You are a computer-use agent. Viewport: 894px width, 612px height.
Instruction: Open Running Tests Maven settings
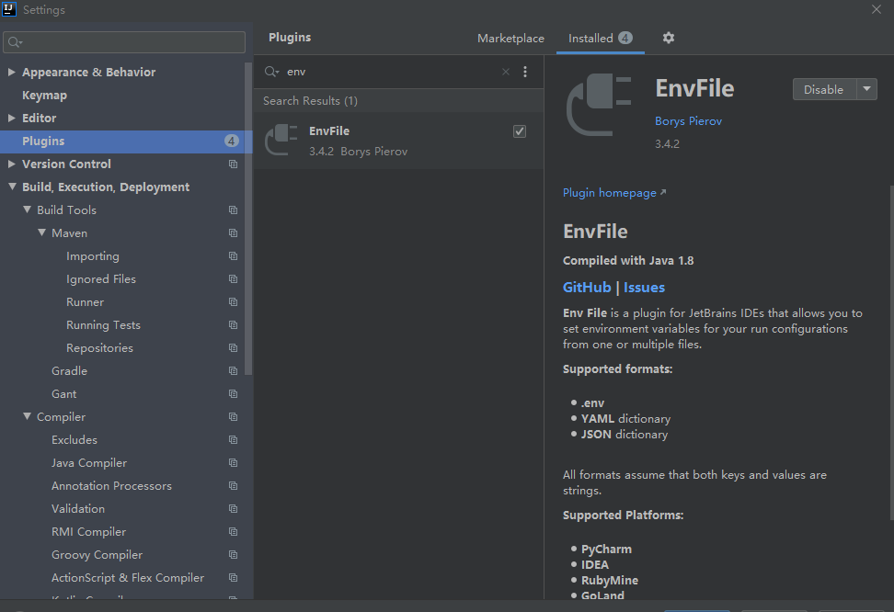[x=103, y=324]
